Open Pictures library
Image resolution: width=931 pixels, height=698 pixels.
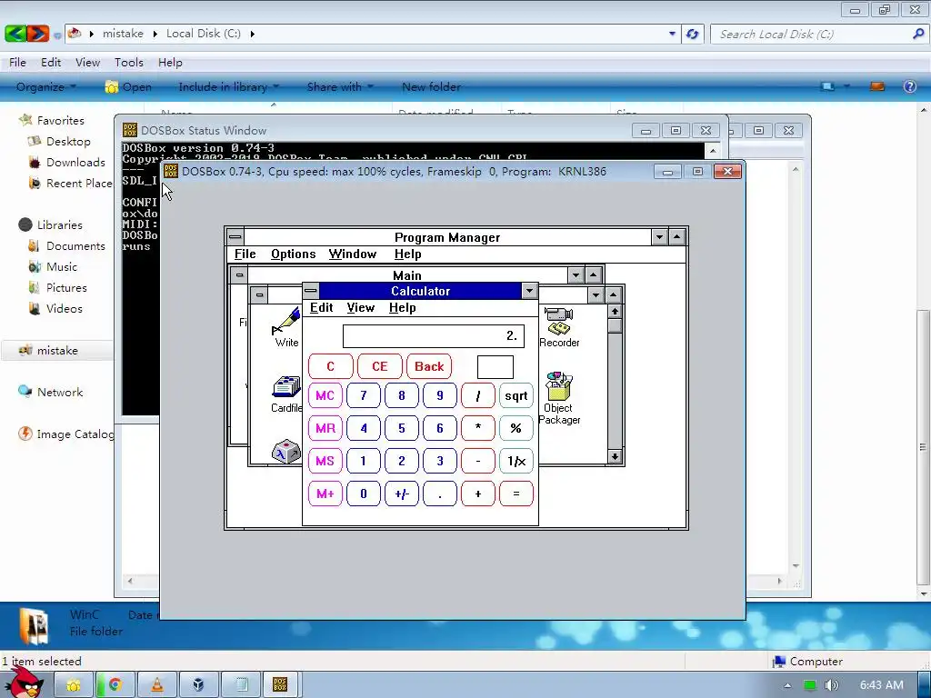point(65,287)
